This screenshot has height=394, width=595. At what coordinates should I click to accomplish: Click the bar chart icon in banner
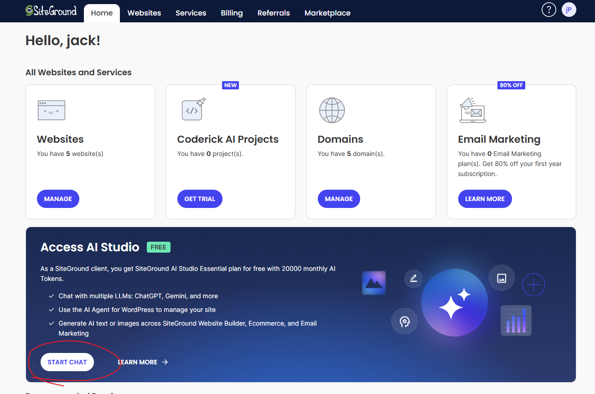[x=516, y=320]
